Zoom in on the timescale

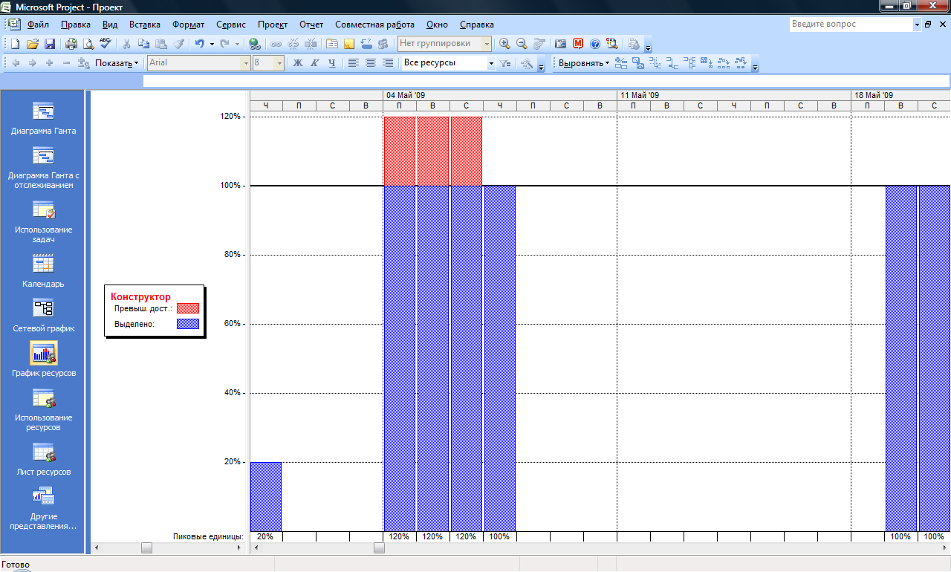505,44
